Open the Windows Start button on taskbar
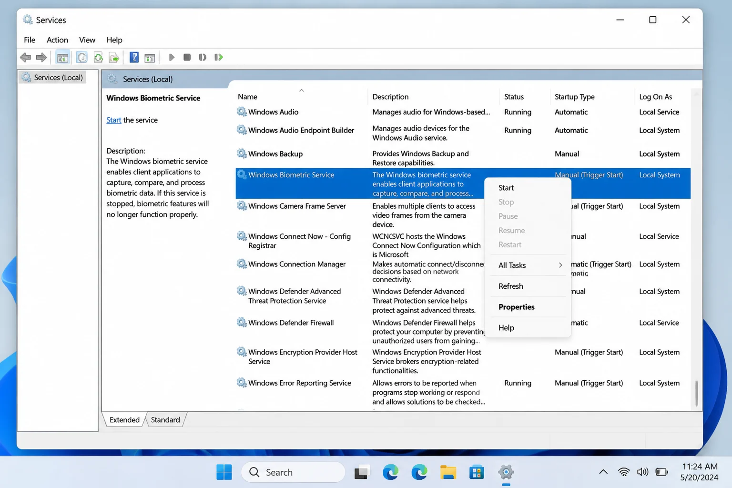The image size is (732, 488). coord(224,472)
